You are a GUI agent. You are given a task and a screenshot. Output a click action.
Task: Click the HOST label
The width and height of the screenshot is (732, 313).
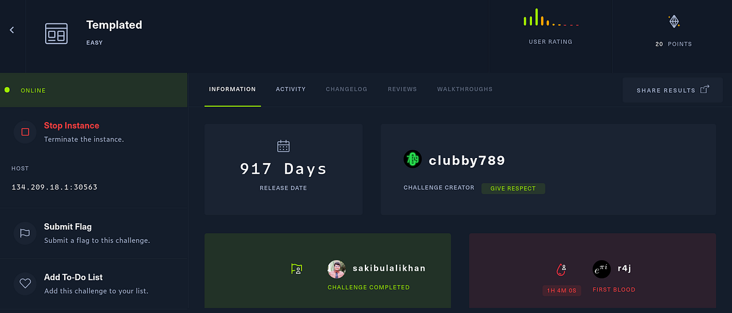20,168
